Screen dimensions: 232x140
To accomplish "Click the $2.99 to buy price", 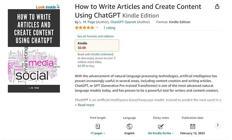I will 86,66.
